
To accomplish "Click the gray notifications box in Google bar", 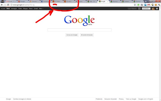I will click(x=139, y=9).
